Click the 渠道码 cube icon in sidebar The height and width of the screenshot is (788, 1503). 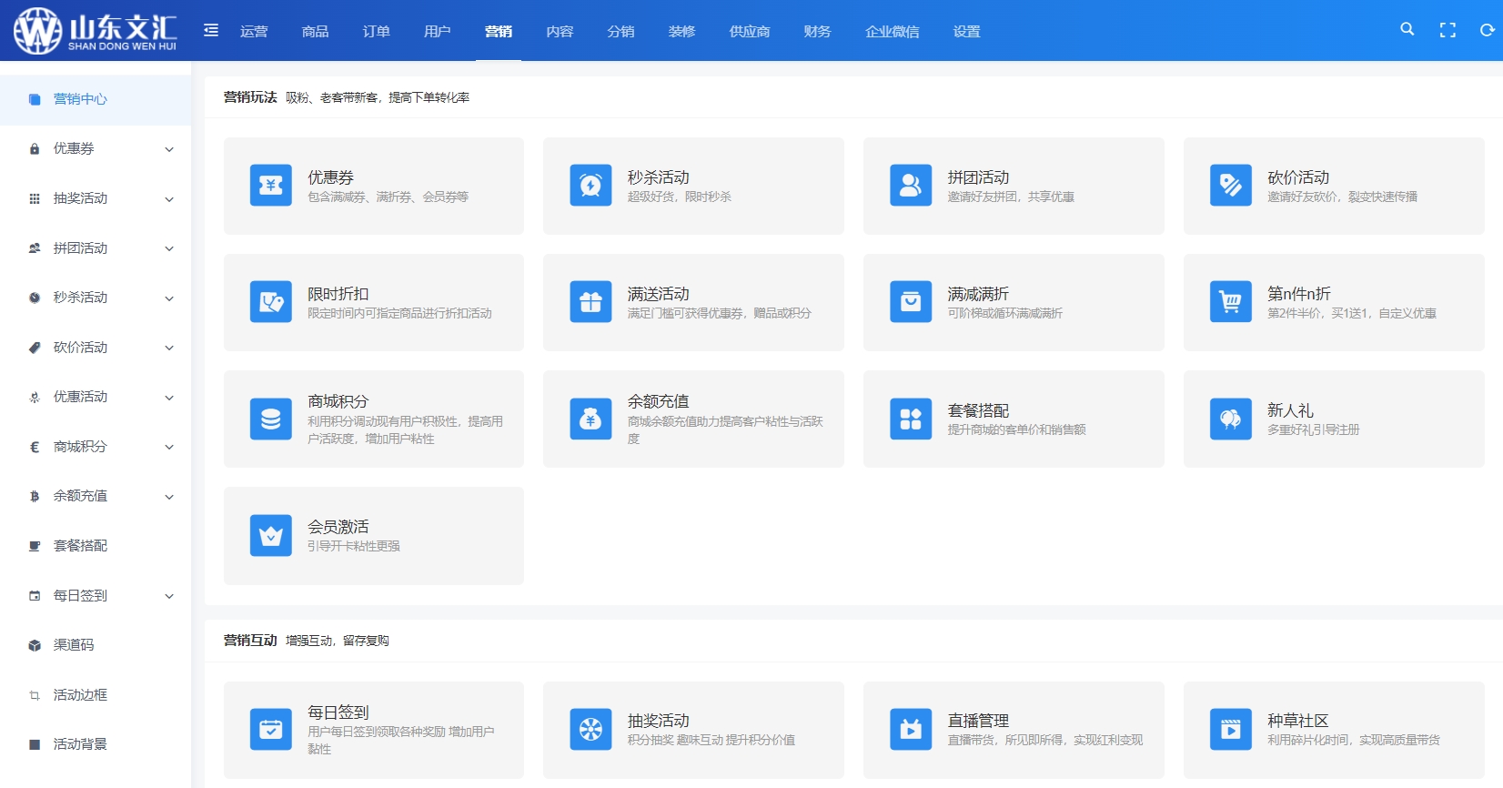click(x=35, y=645)
